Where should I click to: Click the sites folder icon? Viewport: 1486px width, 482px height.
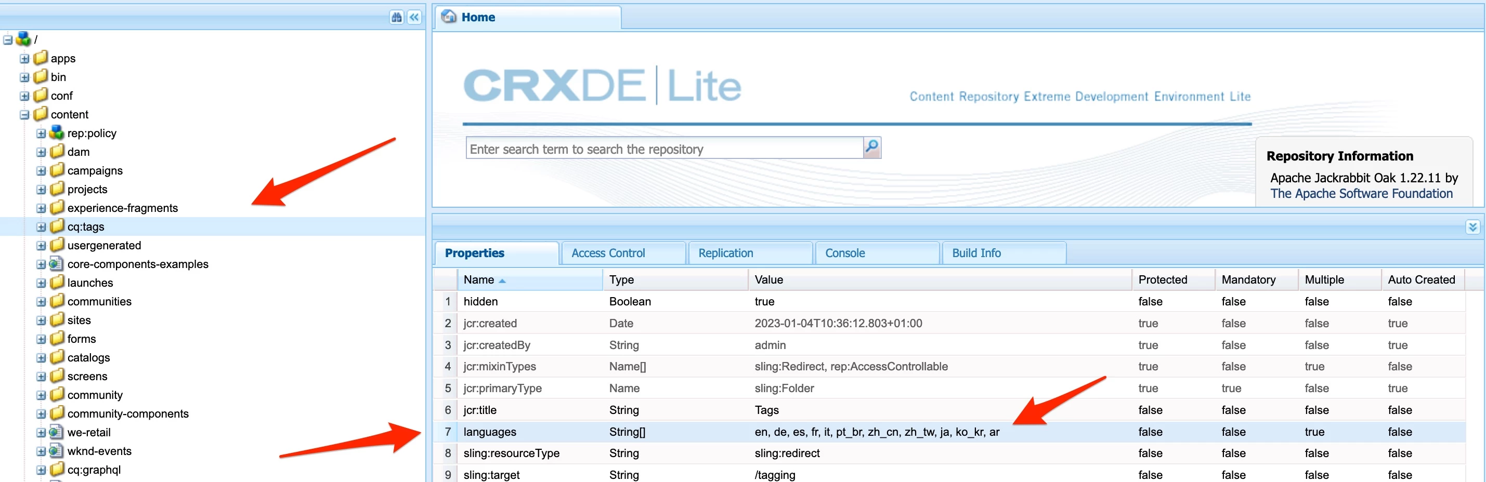click(x=57, y=320)
